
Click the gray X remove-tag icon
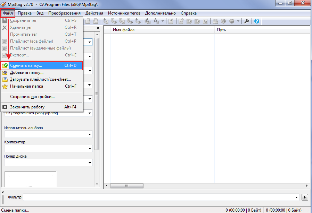click(5, 28)
